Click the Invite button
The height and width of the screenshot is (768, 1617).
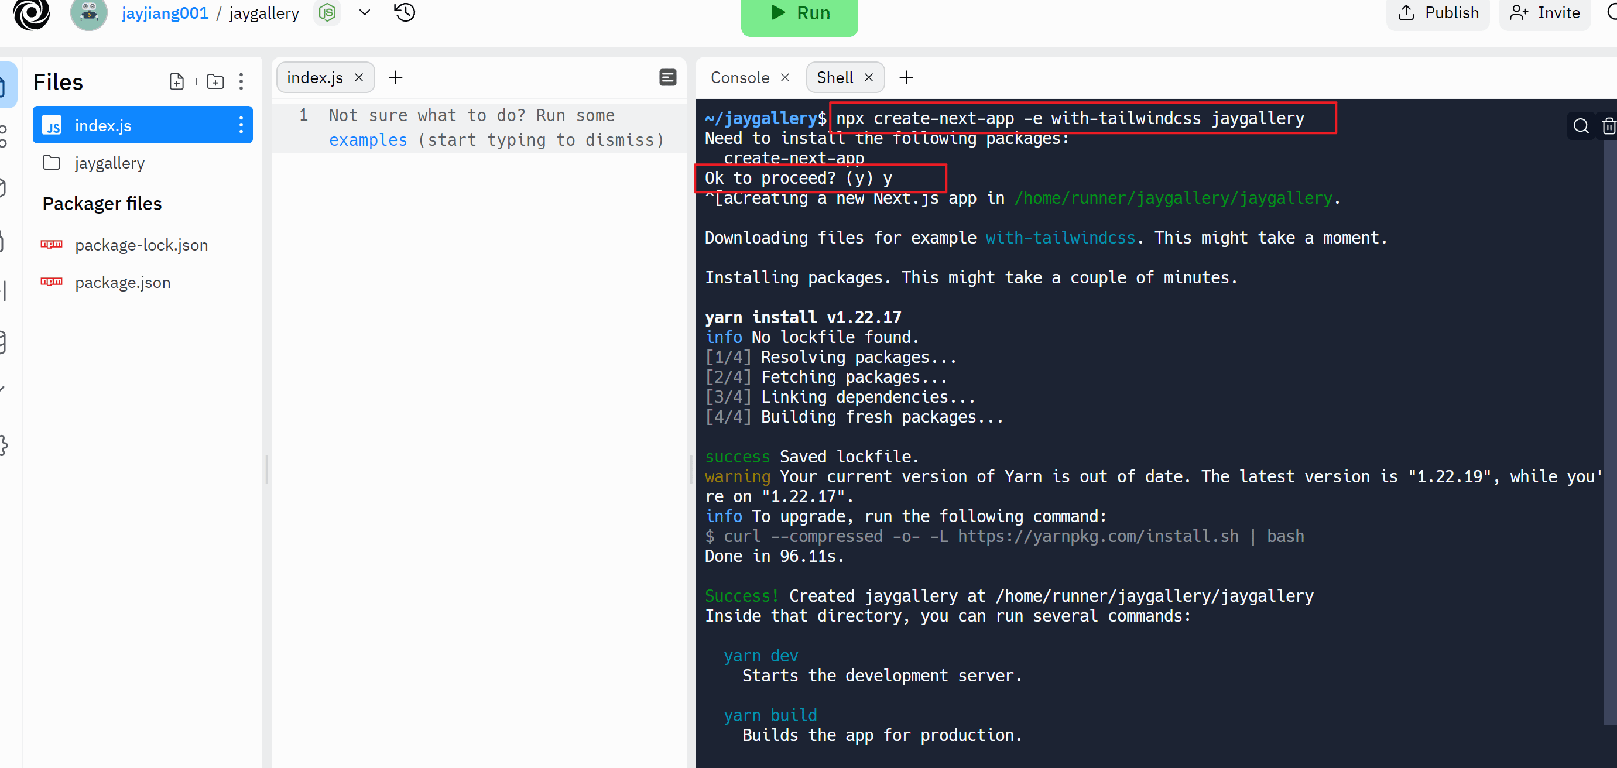click(x=1545, y=13)
